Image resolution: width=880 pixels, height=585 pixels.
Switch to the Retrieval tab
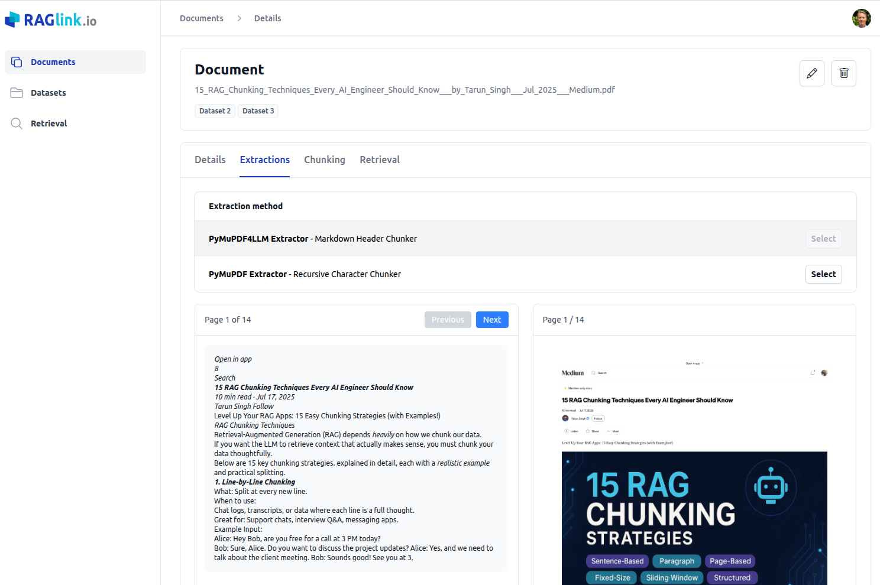coord(380,160)
